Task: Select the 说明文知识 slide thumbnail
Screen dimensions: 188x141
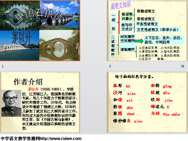Action: coord(147,31)
